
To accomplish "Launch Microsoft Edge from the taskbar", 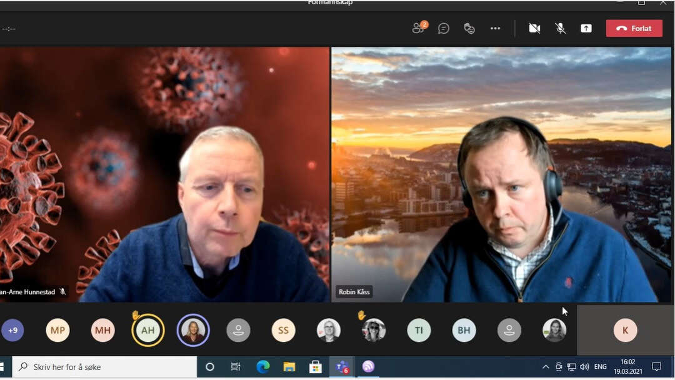I will coord(262,367).
